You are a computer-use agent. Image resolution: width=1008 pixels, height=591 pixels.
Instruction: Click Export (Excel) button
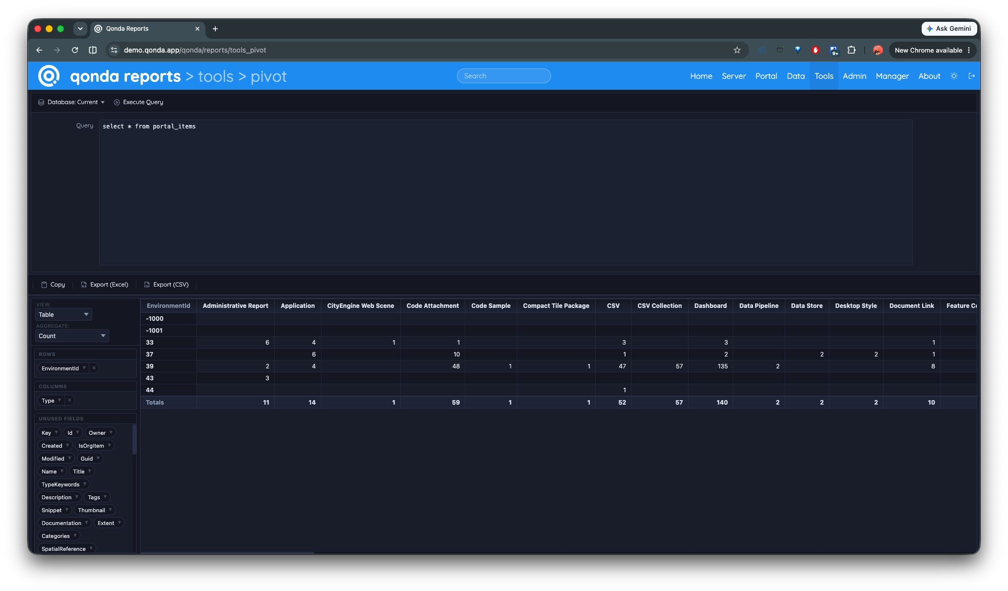pyautogui.click(x=105, y=285)
